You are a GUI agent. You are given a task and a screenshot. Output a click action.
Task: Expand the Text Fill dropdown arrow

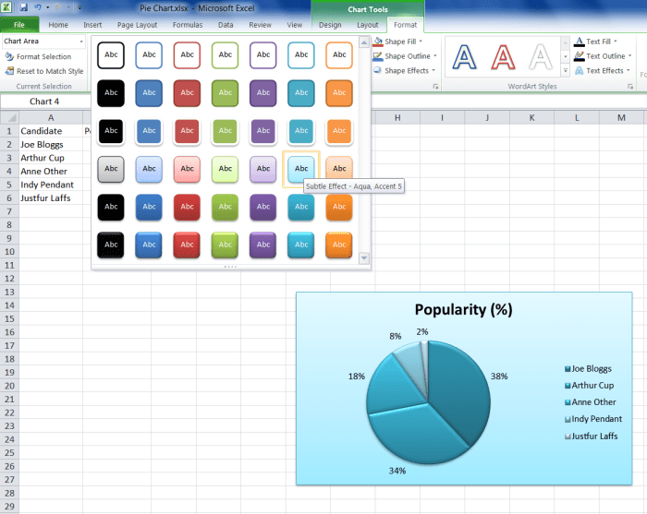coord(616,42)
